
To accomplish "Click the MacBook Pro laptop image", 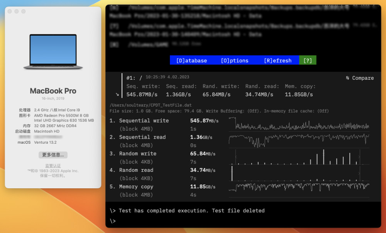I will tap(53, 52).
